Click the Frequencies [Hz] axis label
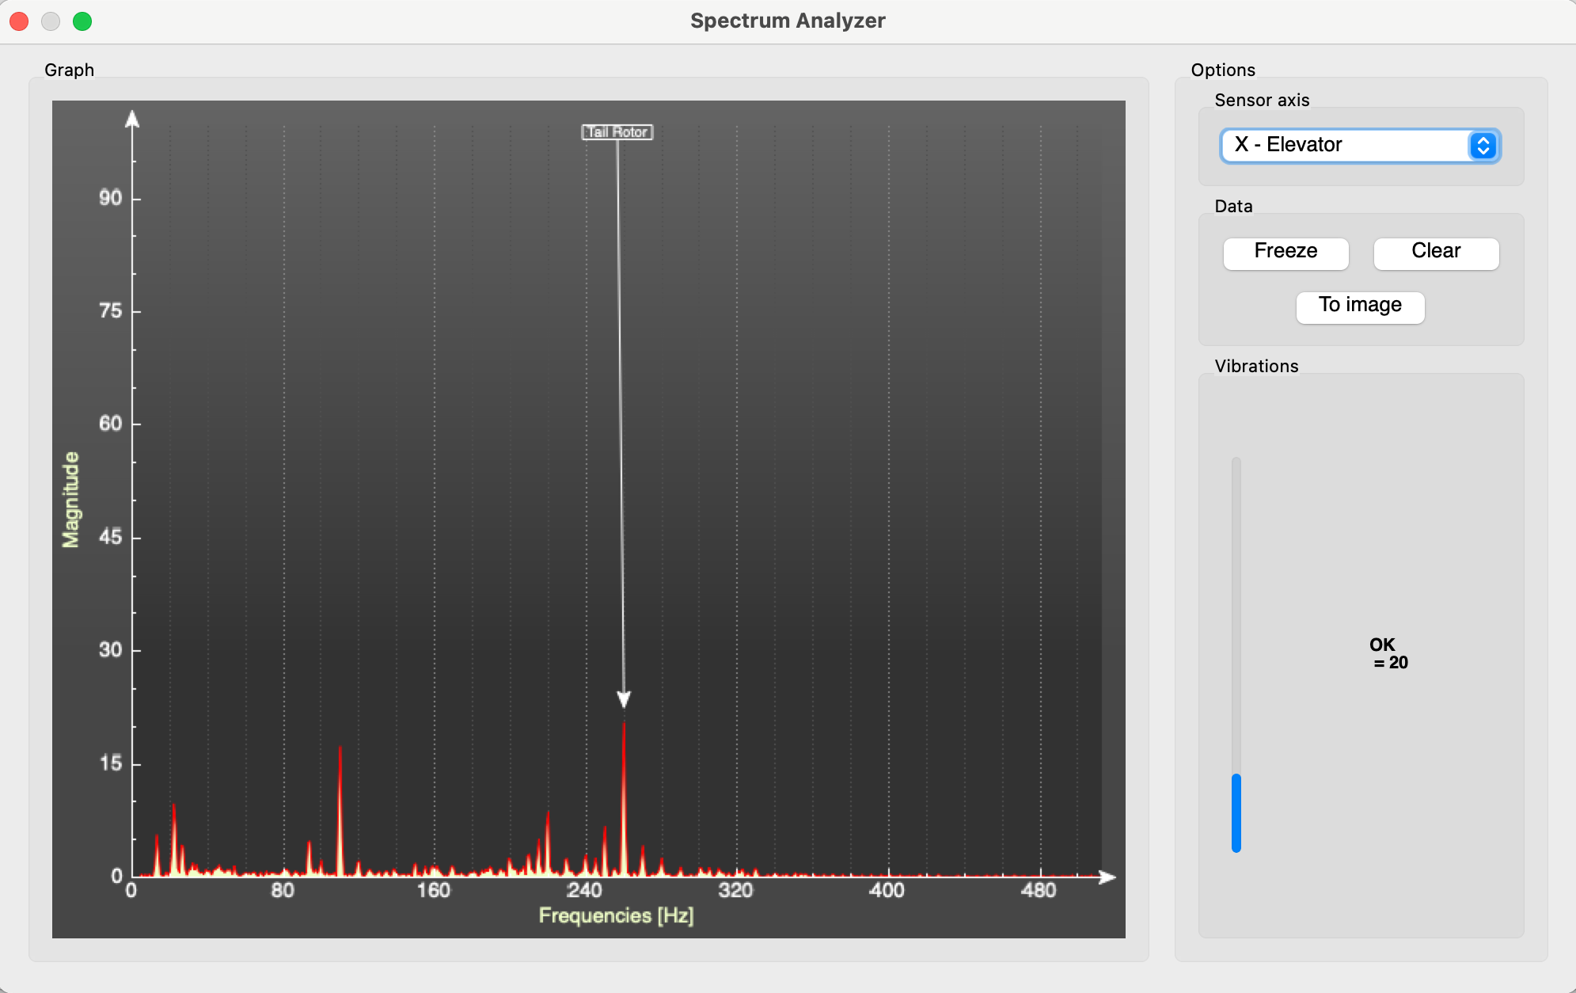Viewport: 1576px width, 993px height. click(x=616, y=915)
